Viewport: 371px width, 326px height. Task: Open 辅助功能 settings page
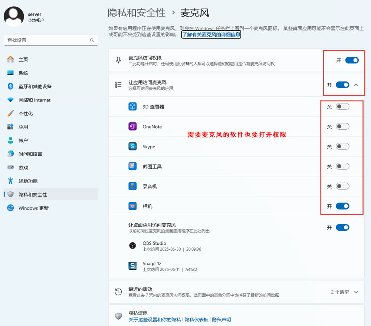[51, 181]
